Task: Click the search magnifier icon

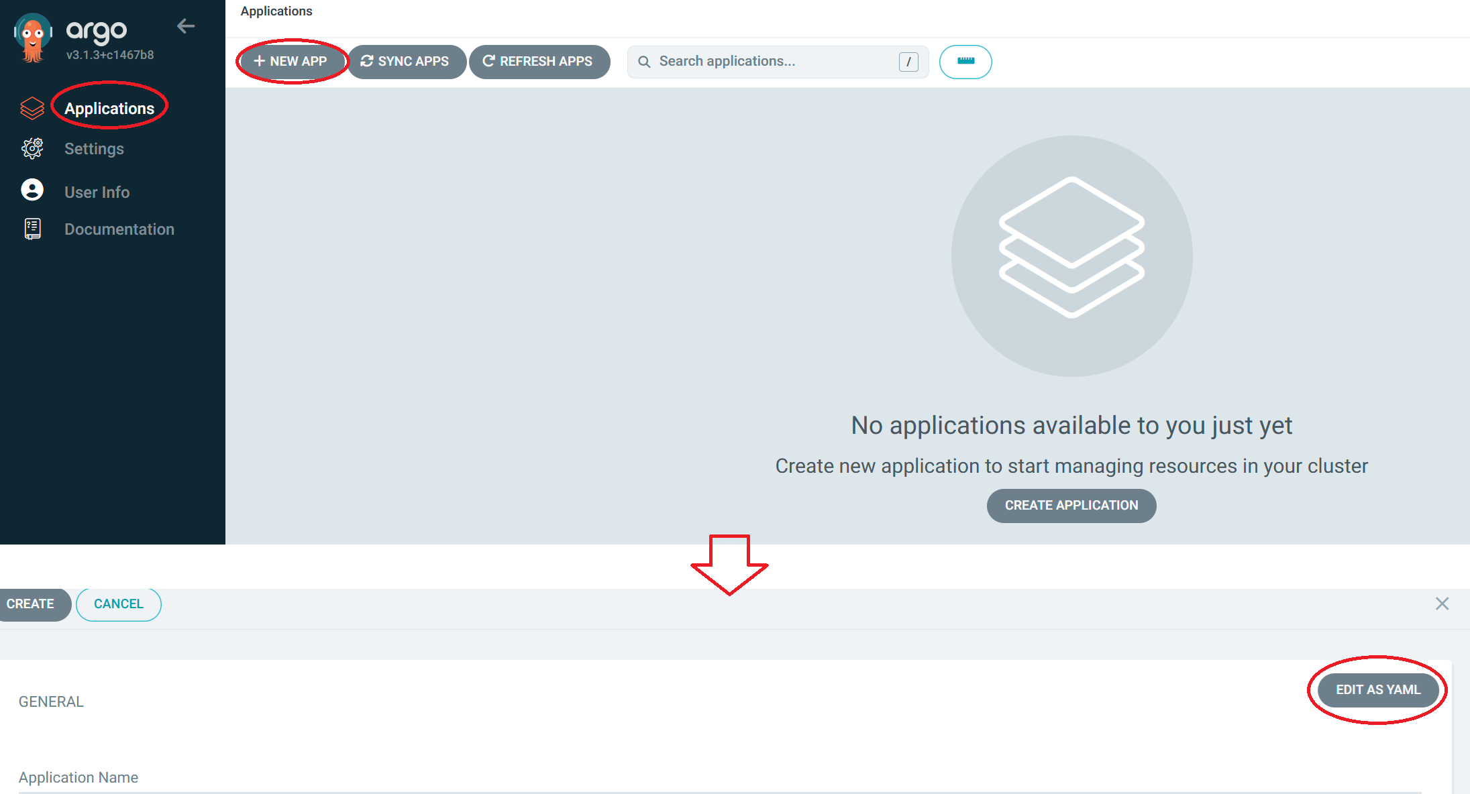Action: coord(644,62)
